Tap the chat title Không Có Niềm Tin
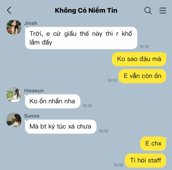Image resolution: width=172 pixels, height=170 pixels. point(86,10)
